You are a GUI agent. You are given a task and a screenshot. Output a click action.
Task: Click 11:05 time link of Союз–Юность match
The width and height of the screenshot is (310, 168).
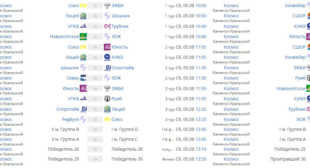[201, 47]
